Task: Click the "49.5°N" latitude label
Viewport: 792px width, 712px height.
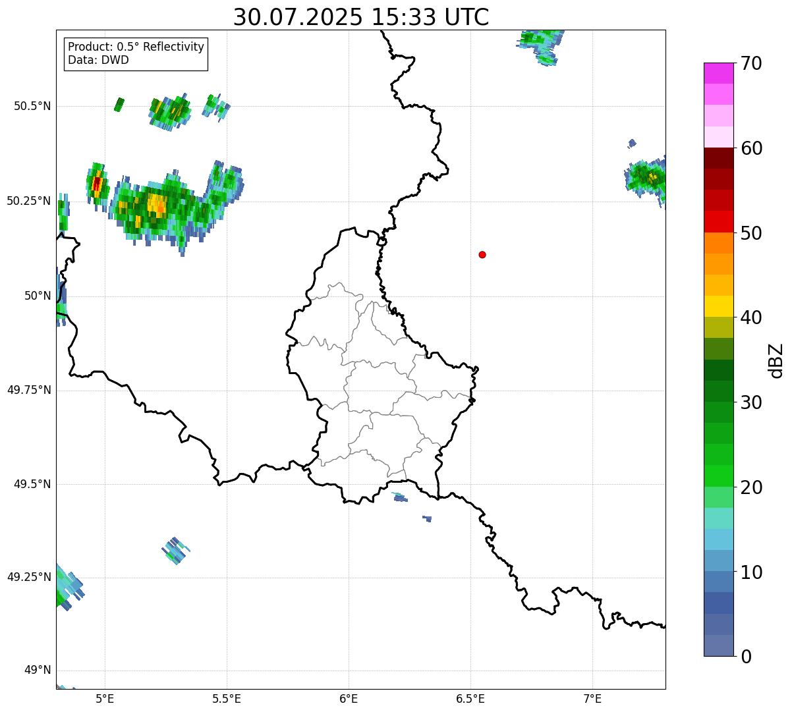Action: (32, 484)
